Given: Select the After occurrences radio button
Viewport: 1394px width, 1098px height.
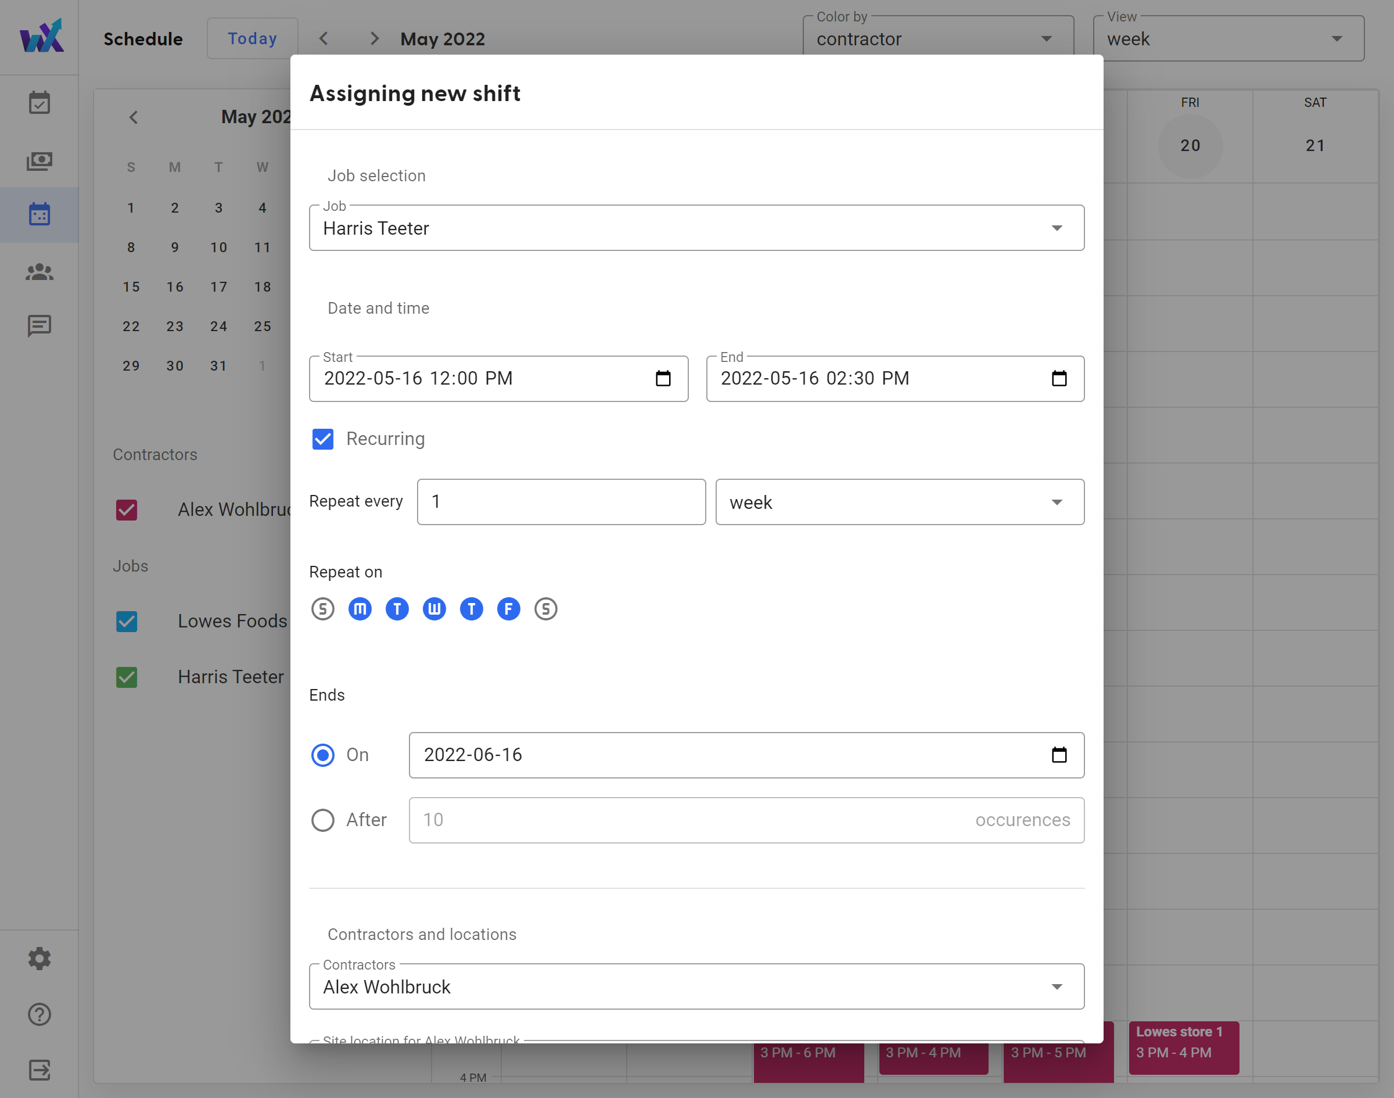Looking at the screenshot, I should pos(322,820).
